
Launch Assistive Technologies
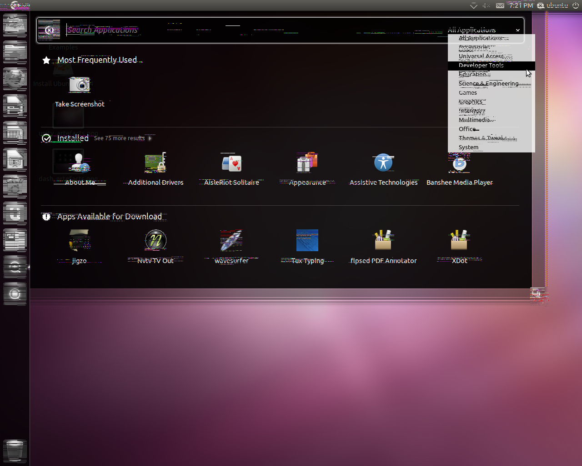pos(383,163)
